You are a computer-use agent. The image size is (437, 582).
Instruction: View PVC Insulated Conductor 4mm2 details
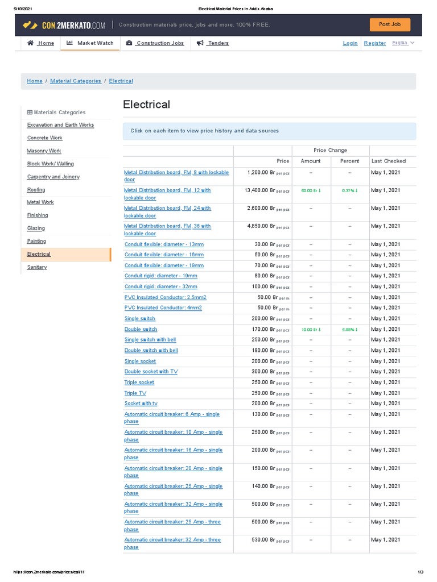click(x=163, y=308)
